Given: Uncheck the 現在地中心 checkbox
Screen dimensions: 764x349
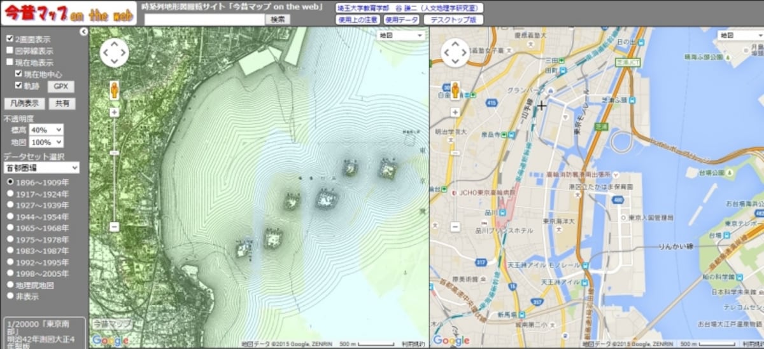Looking at the screenshot, I should click(19, 74).
